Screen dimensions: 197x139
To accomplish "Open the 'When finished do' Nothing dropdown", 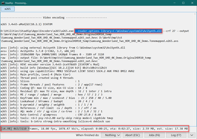I will click(111, 135).
